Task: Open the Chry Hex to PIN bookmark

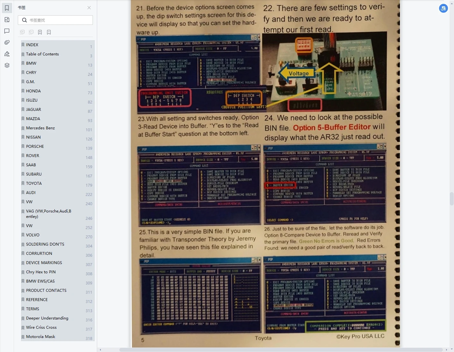Action: [58, 272]
